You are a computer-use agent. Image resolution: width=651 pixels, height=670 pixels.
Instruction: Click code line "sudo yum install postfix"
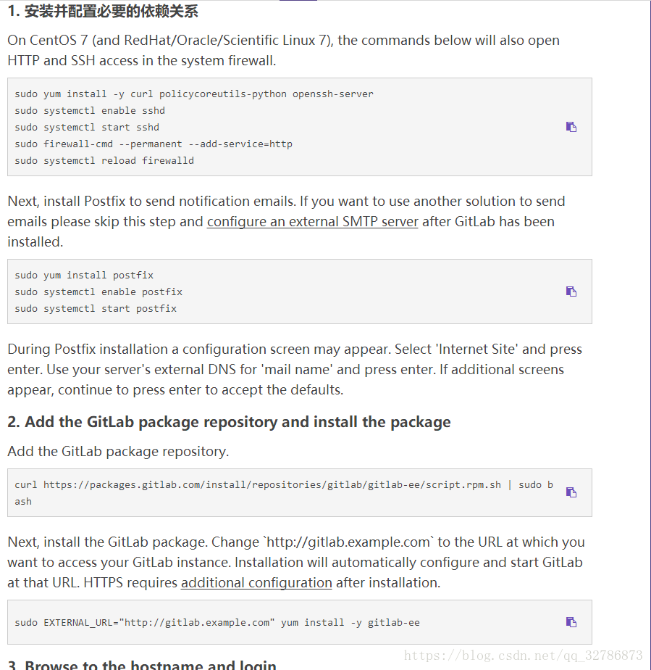[x=84, y=276]
